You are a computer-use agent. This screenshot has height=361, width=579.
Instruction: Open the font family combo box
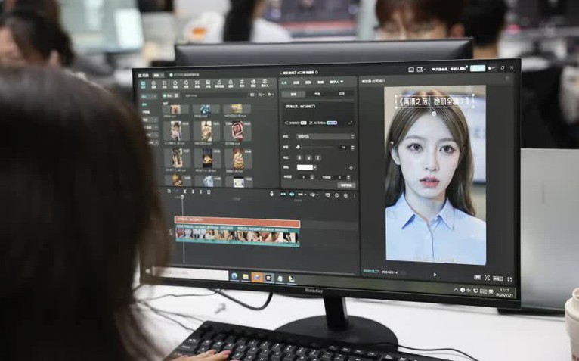pyautogui.click(x=324, y=136)
